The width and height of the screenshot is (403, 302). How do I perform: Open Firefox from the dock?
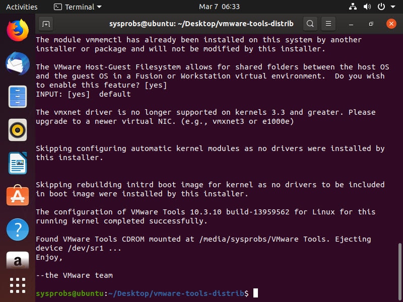(18, 30)
